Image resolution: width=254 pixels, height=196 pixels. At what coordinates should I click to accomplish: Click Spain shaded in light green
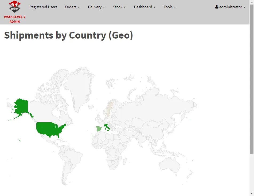click(99, 129)
